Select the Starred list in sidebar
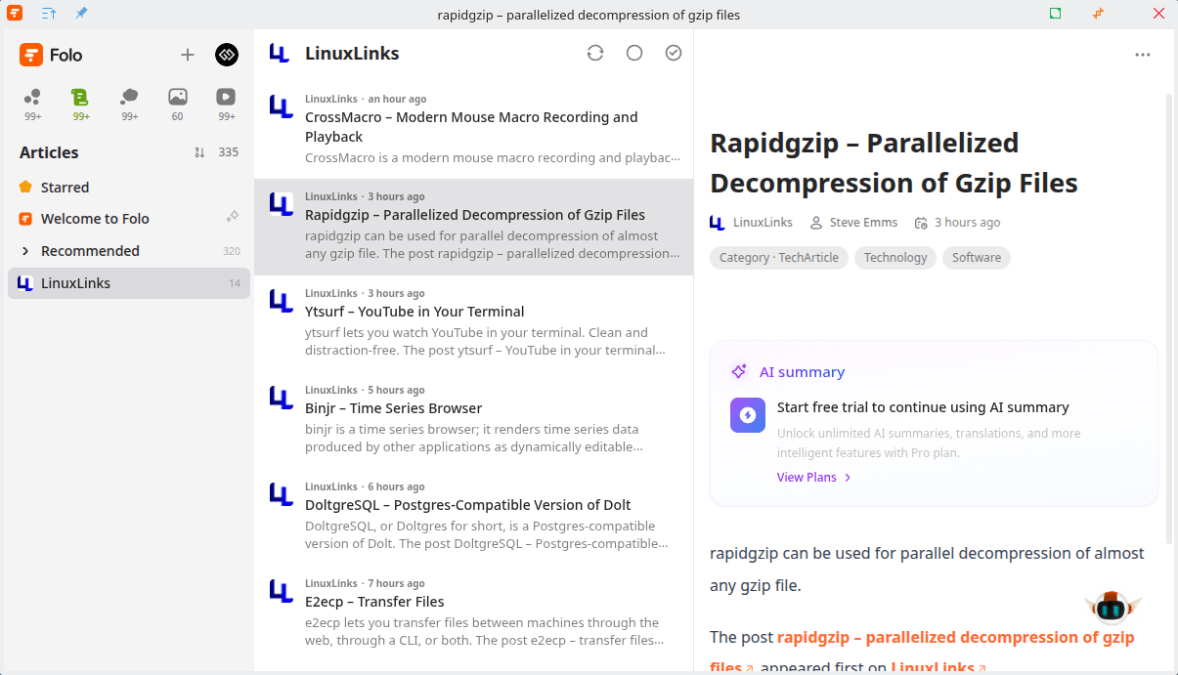 [65, 188]
